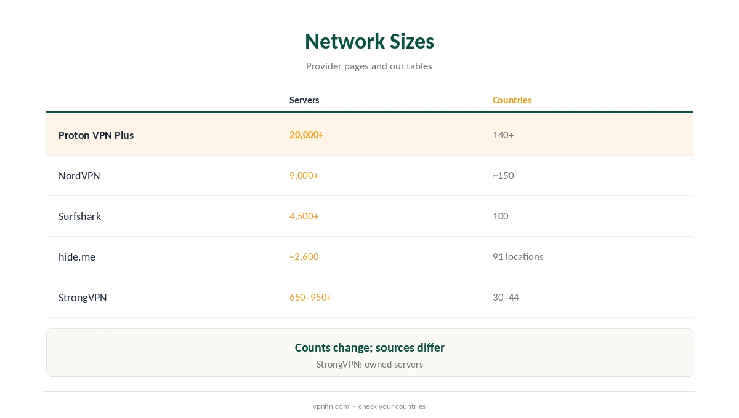Select the Proton VPN Plus row name
739x418 pixels.
point(96,135)
